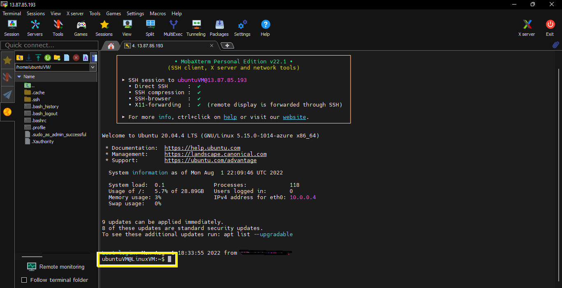
Task: Select the .Xauthority file
Action: click(39, 142)
